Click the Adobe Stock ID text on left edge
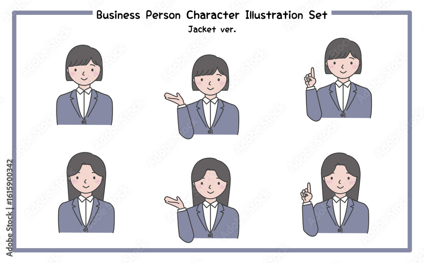 click(9, 208)
